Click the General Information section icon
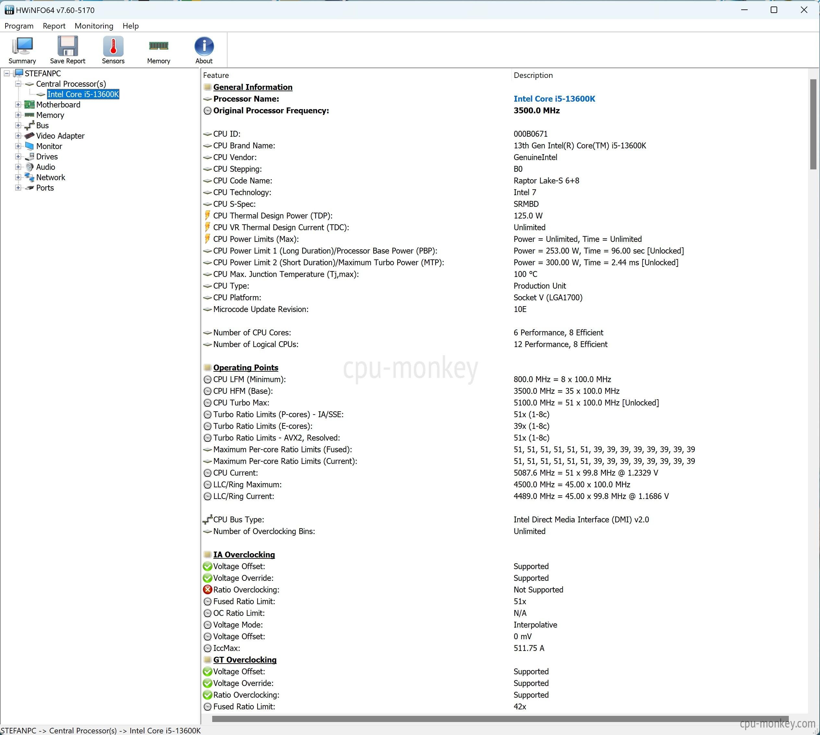Image resolution: width=820 pixels, height=735 pixels. click(207, 87)
